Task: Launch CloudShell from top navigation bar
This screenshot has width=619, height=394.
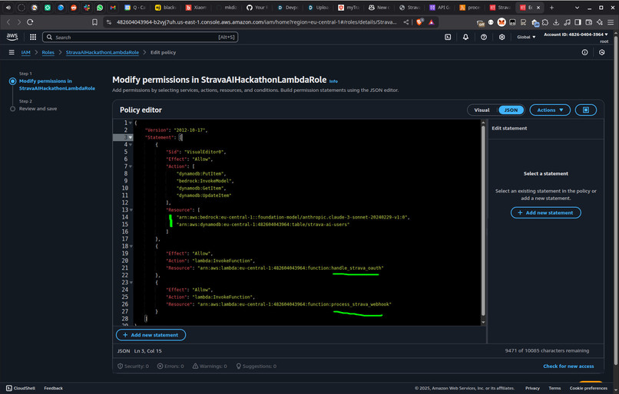Action: point(448,37)
